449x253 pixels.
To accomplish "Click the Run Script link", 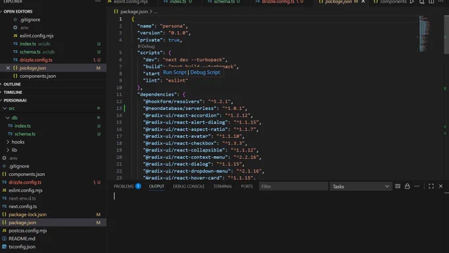I will [175, 72].
